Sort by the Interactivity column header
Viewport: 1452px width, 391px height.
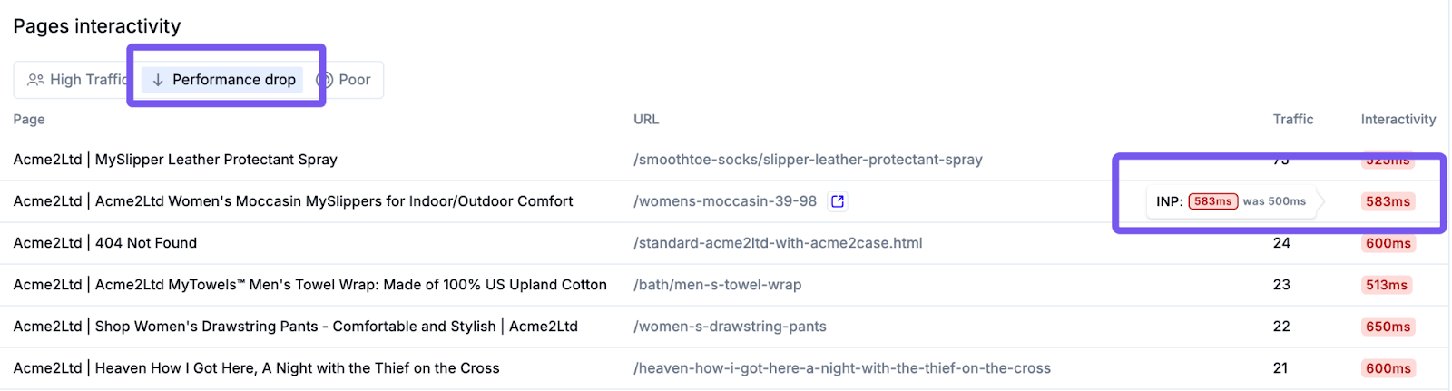(1398, 120)
